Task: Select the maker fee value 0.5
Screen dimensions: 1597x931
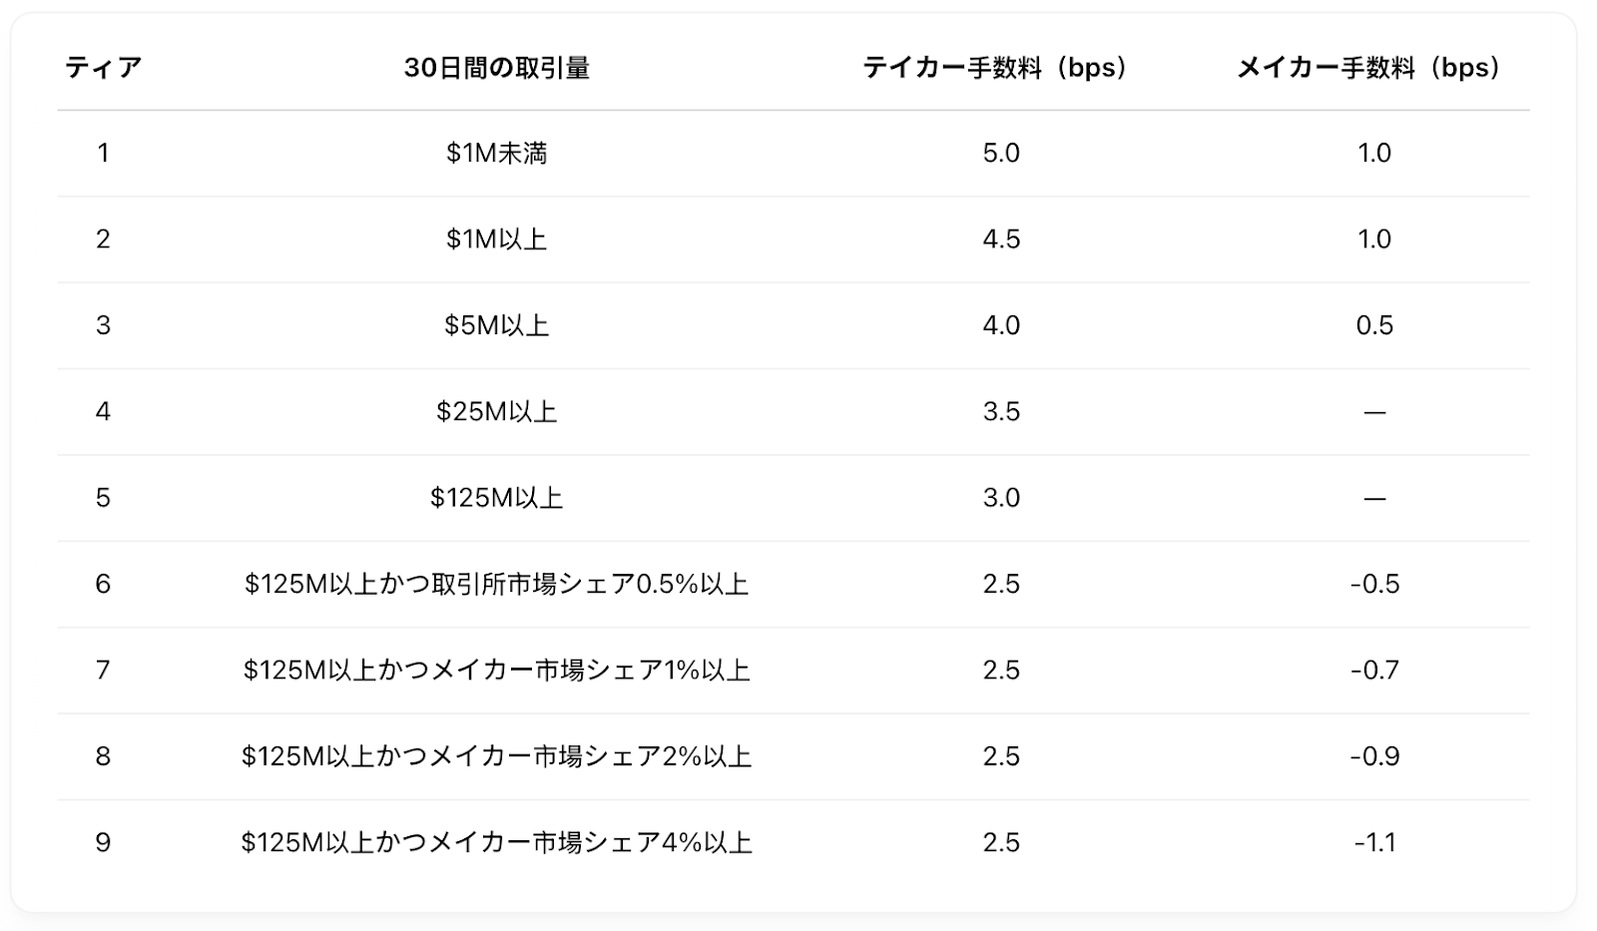Action: pos(1374,325)
